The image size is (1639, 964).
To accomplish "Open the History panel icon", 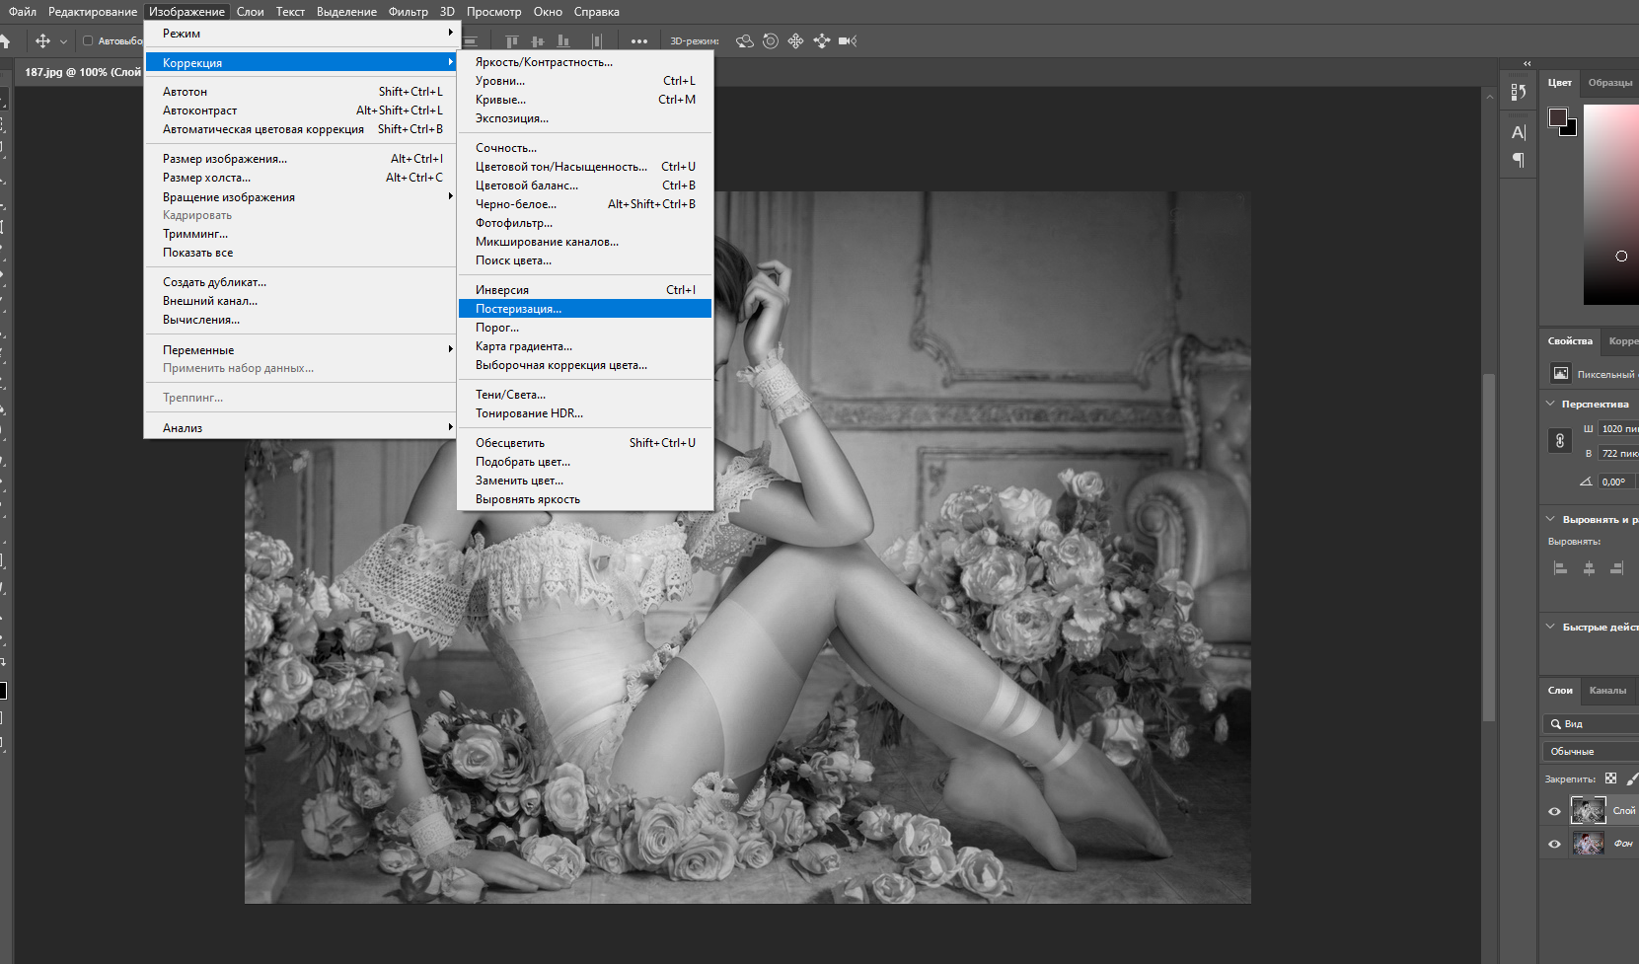I will coord(1518,93).
